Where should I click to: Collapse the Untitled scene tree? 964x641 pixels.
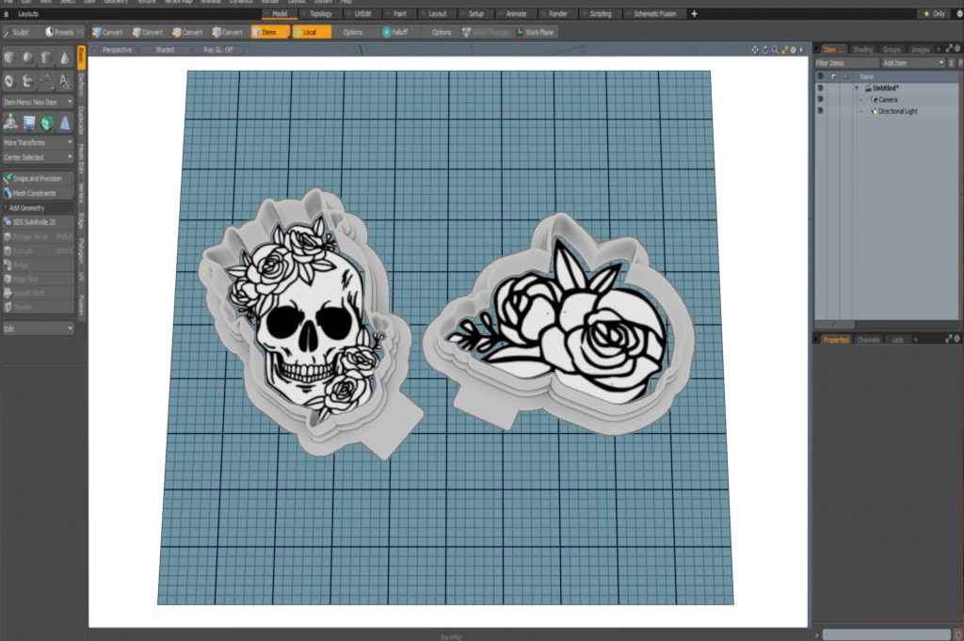[857, 88]
